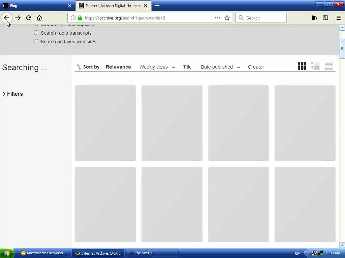Open Macromedia Fireworks from the taskbar
The height and width of the screenshot is (258, 345).
pyautogui.click(x=44, y=253)
